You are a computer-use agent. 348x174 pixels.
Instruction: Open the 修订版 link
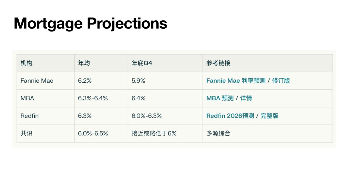(281, 81)
